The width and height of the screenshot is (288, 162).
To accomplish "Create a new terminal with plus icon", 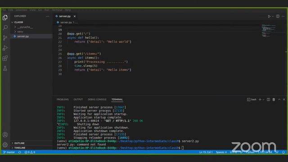I will [260, 99].
